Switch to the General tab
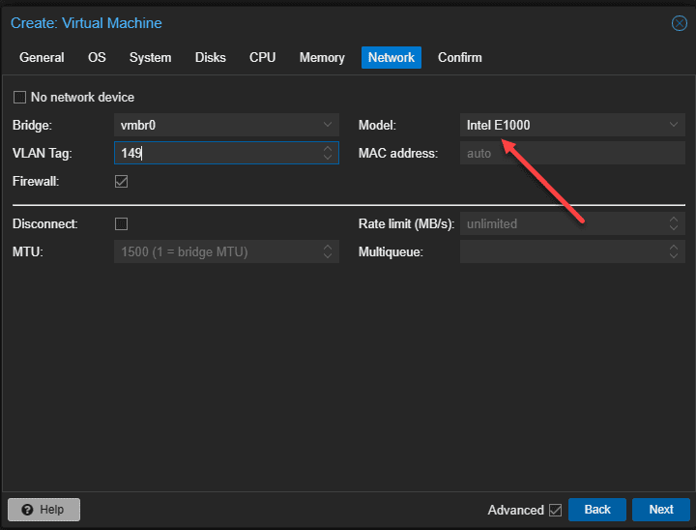This screenshot has width=696, height=530. point(42,57)
